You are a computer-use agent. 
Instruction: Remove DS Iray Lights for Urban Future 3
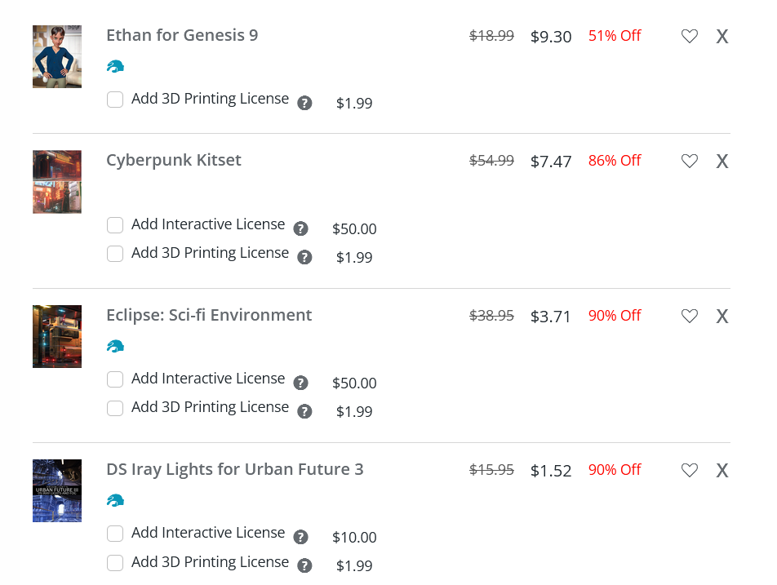click(x=722, y=470)
